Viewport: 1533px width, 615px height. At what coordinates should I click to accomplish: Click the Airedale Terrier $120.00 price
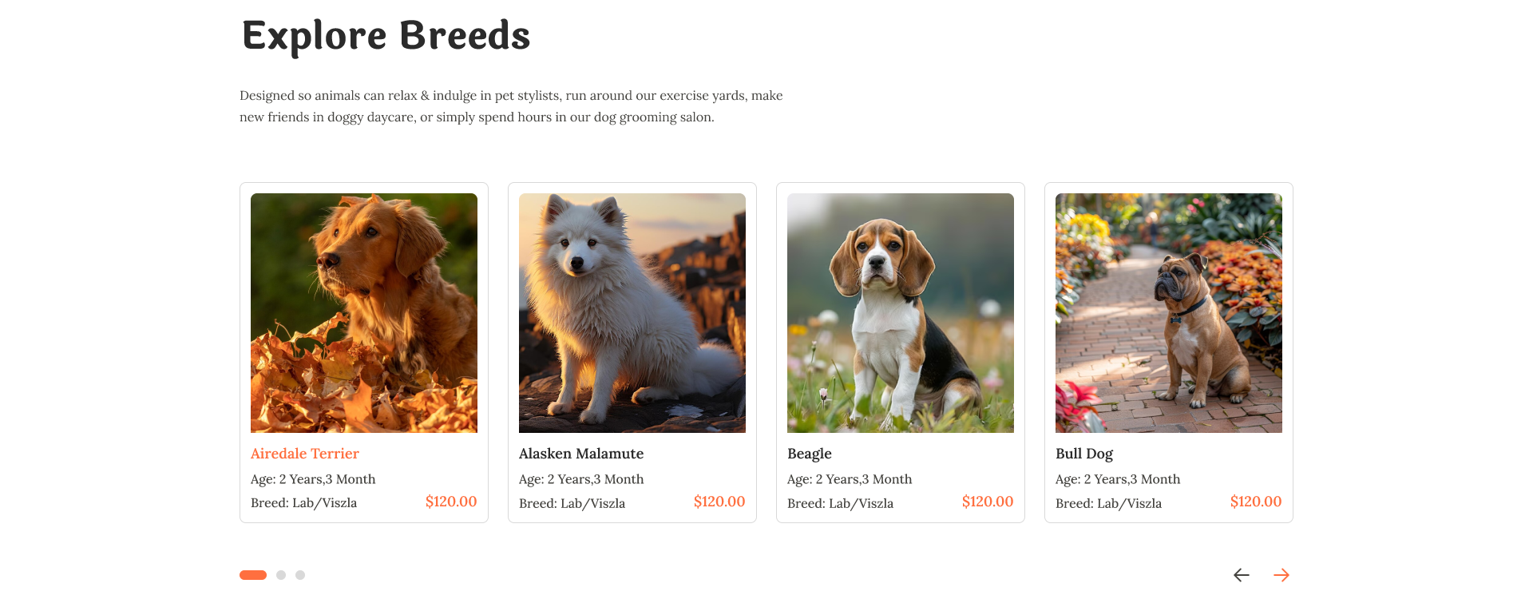click(x=451, y=502)
